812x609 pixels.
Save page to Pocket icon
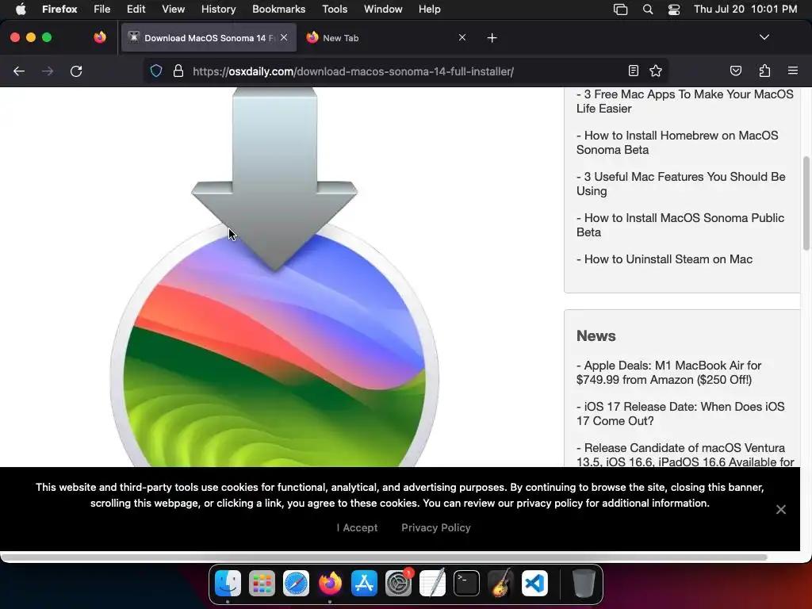pyautogui.click(x=735, y=71)
